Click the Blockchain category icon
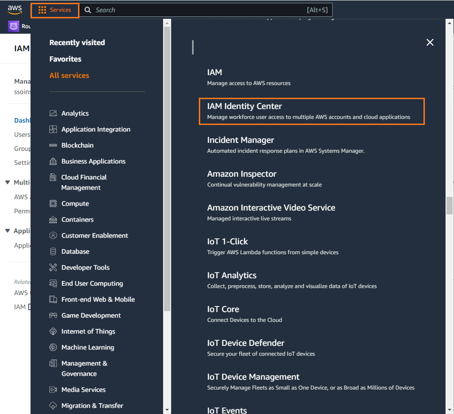 pos(53,145)
